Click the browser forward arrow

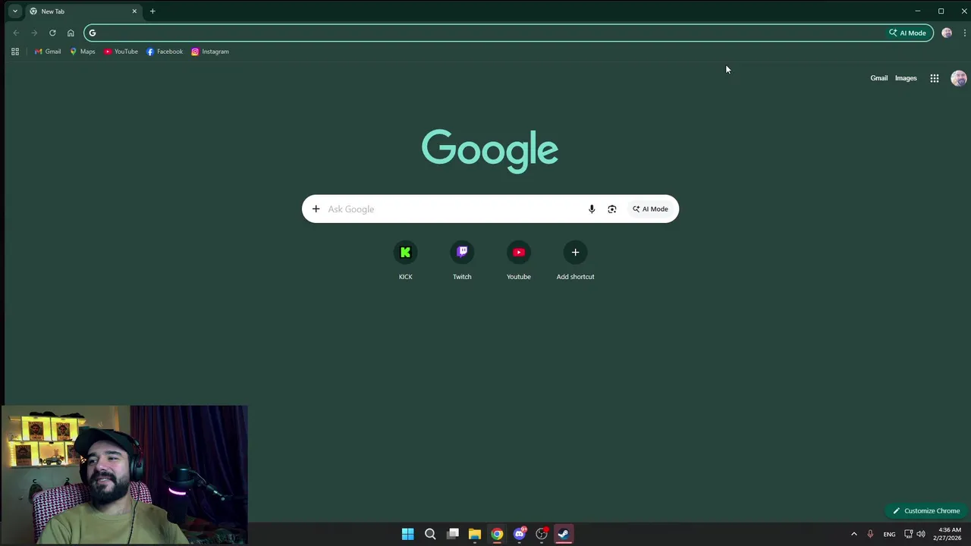click(34, 33)
